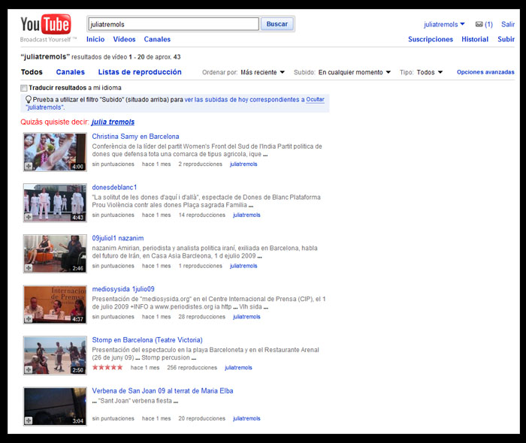This screenshot has width=526, height=443.
Task: Click juliatremols uploader link under Verbena video
Action: (246, 418)
